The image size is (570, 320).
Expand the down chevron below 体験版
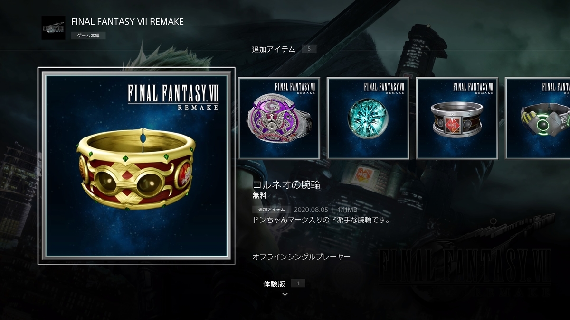285,294
